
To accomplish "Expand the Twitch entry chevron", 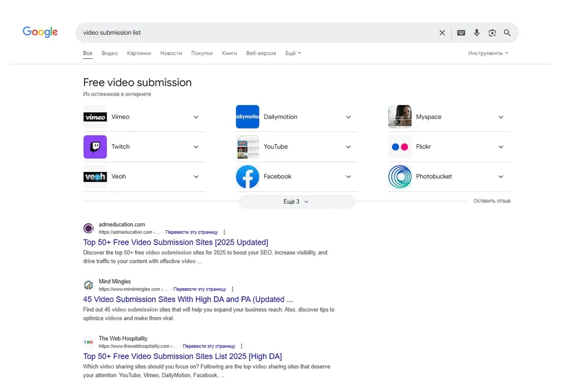I will point(196,147).
